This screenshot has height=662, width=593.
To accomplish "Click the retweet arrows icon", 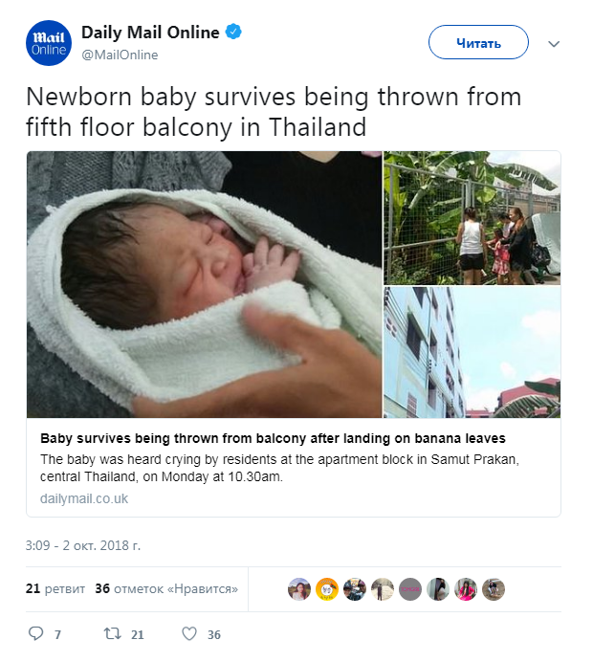I will coord(112,634).
